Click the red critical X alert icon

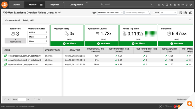pyautogui.click(x=175, y=106)
